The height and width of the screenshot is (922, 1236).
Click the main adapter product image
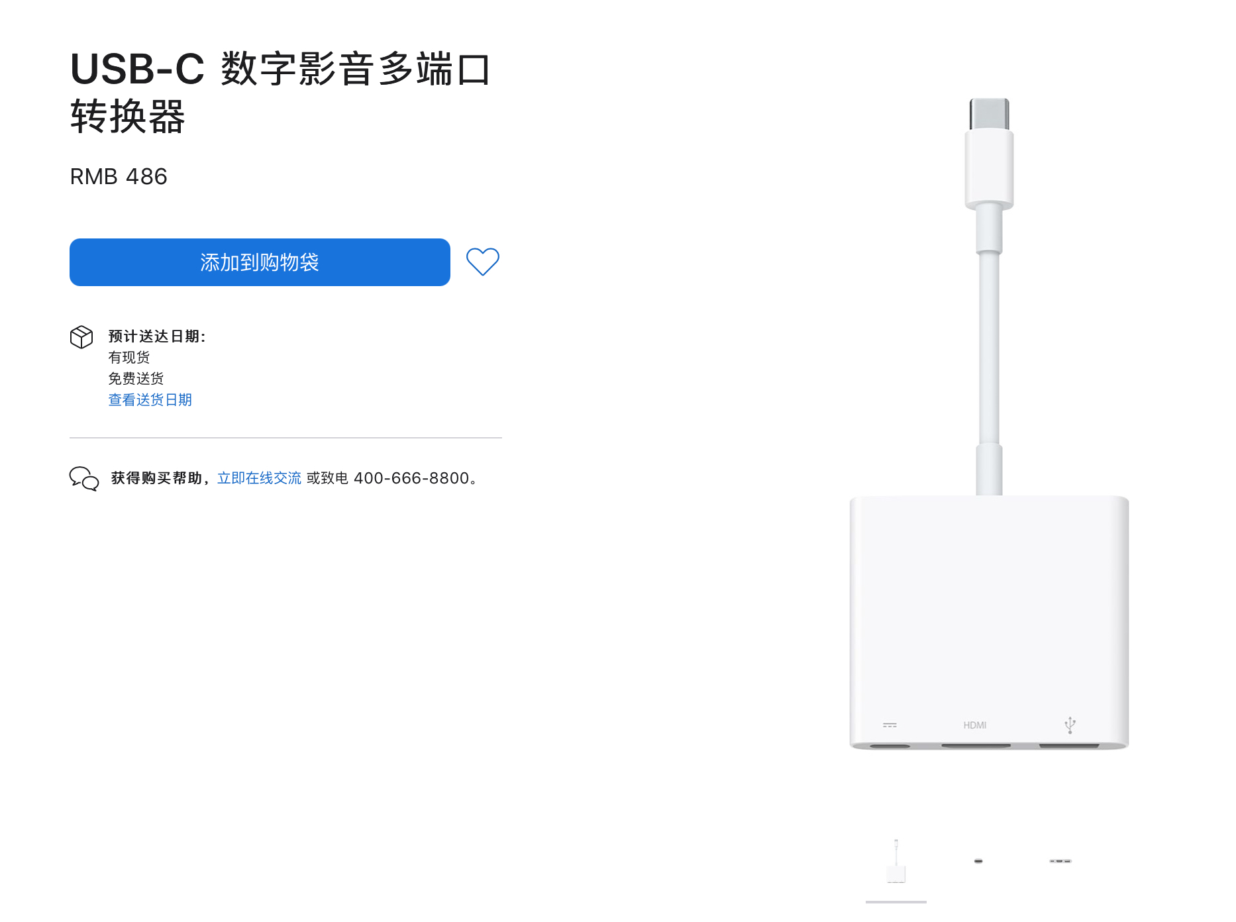pyautogui.click(x=989, y=424)
